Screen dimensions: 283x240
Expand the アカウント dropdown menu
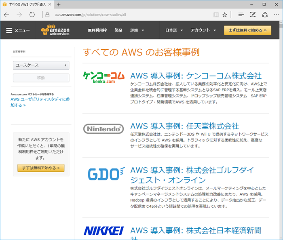[203, 30]
